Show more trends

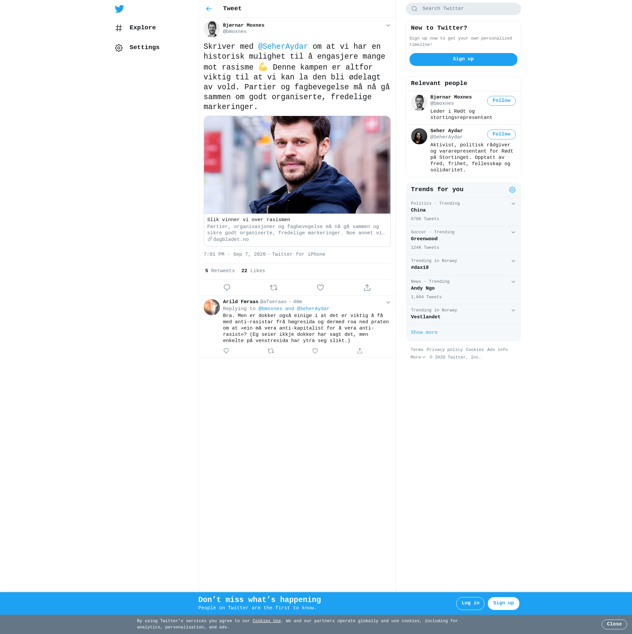coord(424,332)
